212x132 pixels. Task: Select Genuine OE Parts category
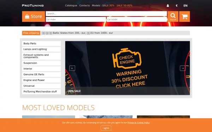pos(41,75)
